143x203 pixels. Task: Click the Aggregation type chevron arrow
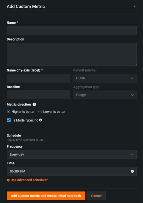tap(132, 95)
